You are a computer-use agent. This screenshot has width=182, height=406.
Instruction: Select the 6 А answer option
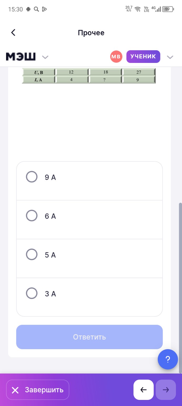32,216
